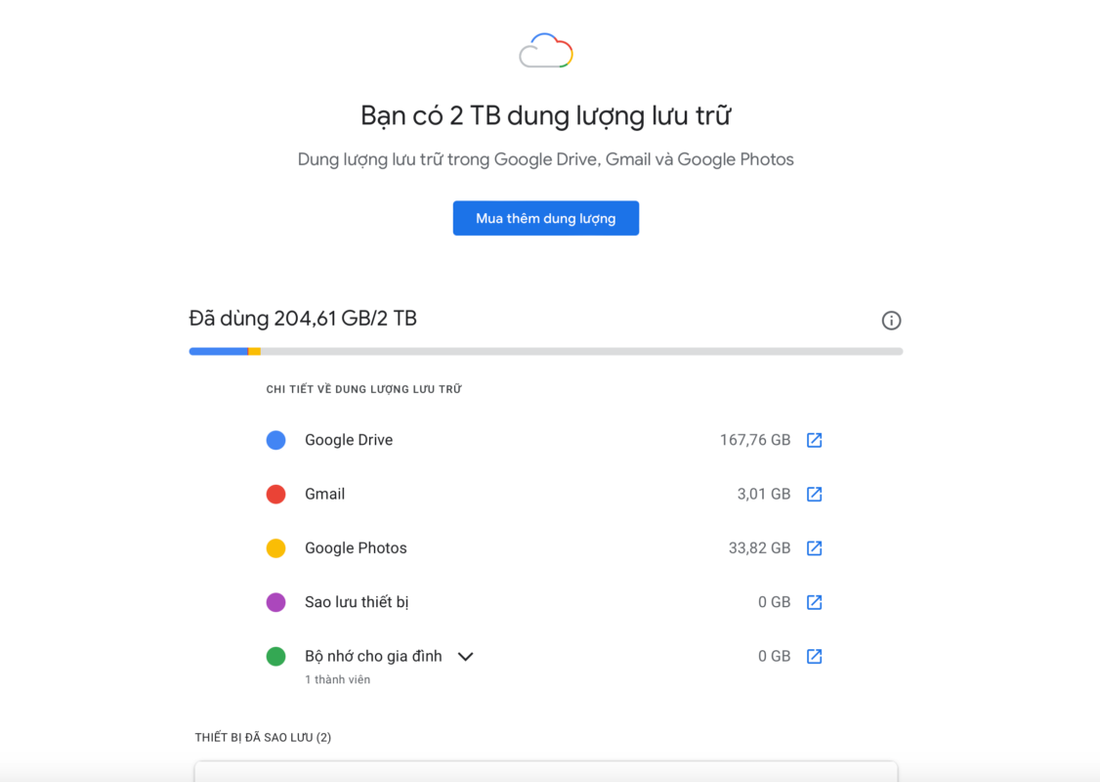The image size is (1100, 782).
Task: Click the red Gmail color dot
Action: (x=275, y=495)
